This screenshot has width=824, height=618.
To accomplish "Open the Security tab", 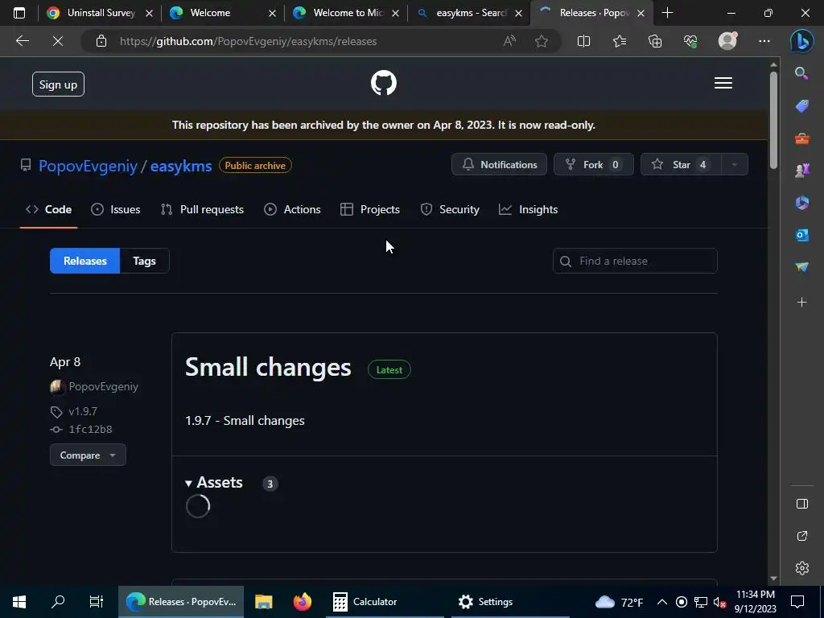I will [x=450, y=209].
